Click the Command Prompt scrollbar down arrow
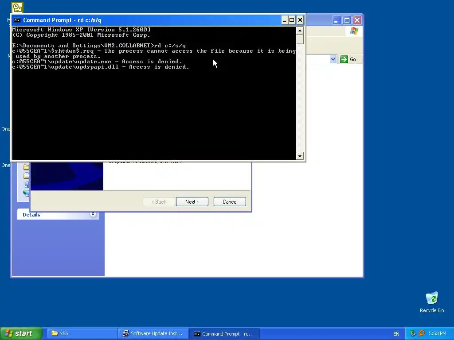 point(300,156)
